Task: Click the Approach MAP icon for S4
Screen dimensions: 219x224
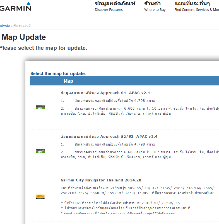Action: 40,107
